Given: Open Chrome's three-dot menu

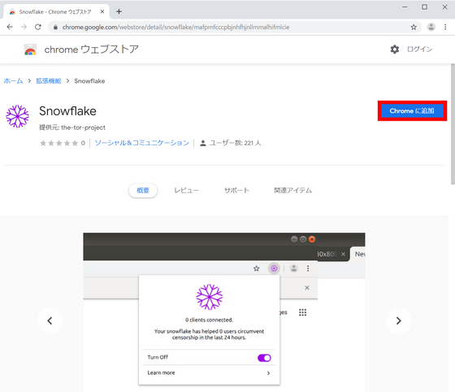Looking at the screenshot, I should pyautogui.click(x=445, y=27).
